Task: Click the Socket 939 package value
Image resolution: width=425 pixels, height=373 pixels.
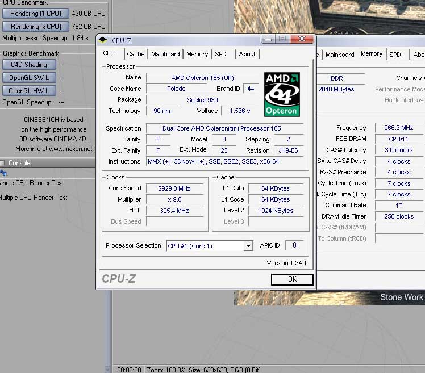Action: point(202,100)
